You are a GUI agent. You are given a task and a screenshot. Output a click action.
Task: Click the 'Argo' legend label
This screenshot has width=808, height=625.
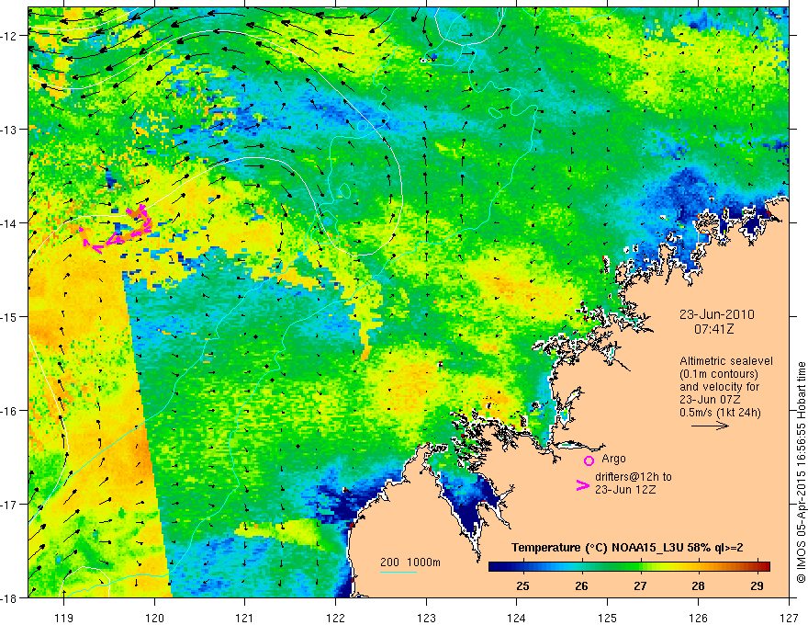(613, 459)
